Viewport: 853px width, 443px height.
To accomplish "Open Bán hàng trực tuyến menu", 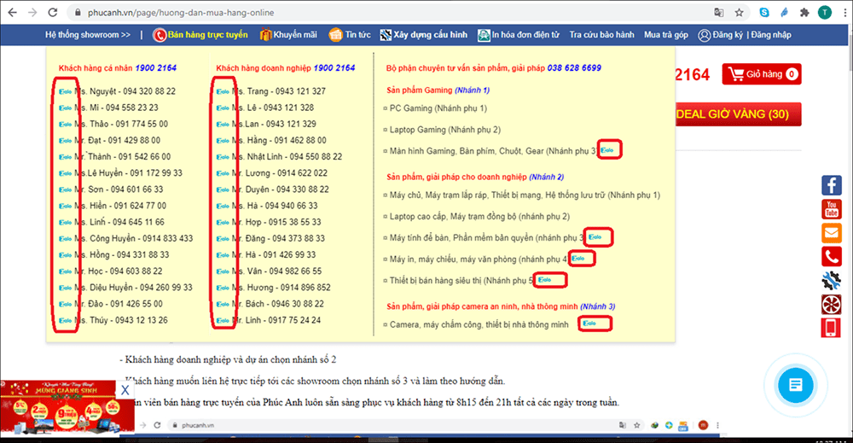I will pyautogui.click(x=200, y=35).
